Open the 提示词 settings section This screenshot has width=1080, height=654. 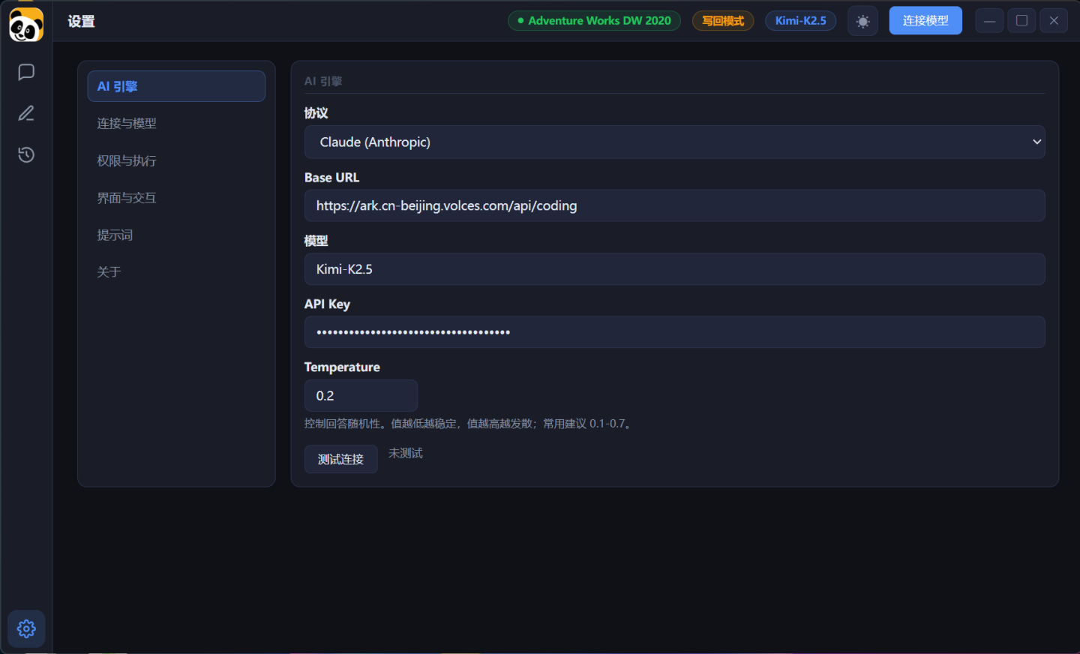[x=115, y=235]
